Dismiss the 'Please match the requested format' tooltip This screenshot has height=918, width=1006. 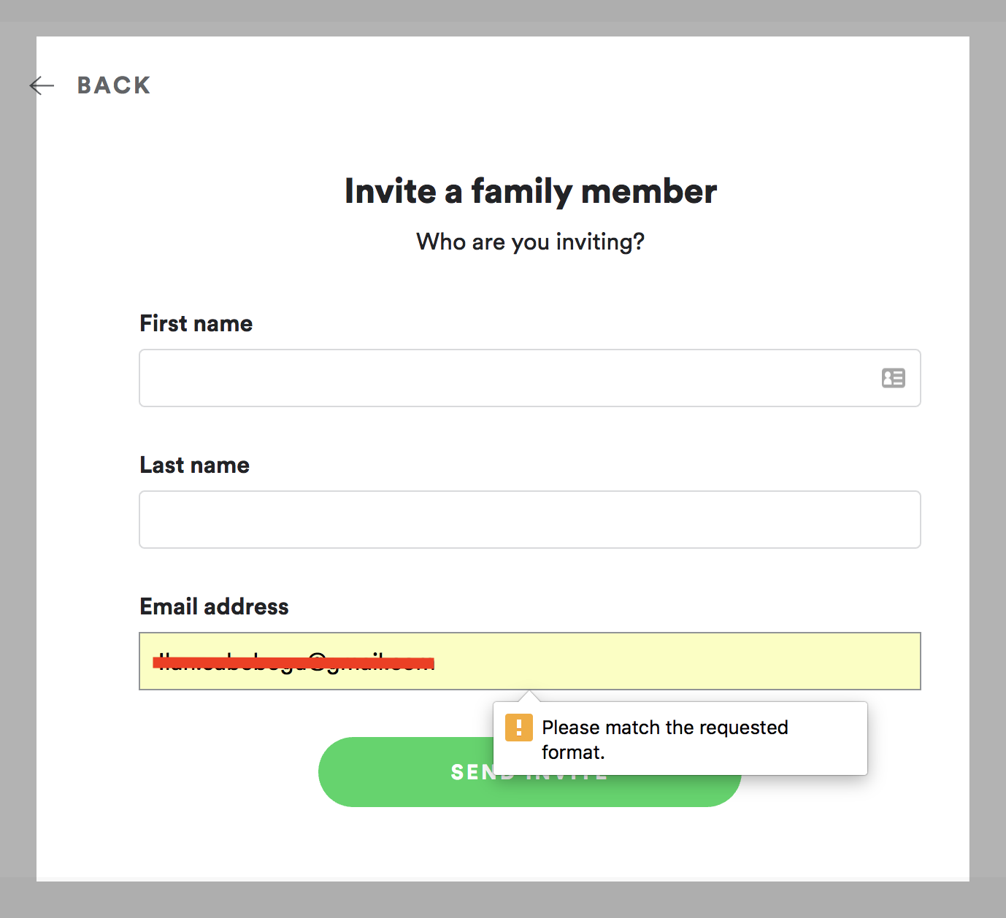point(680,738)
